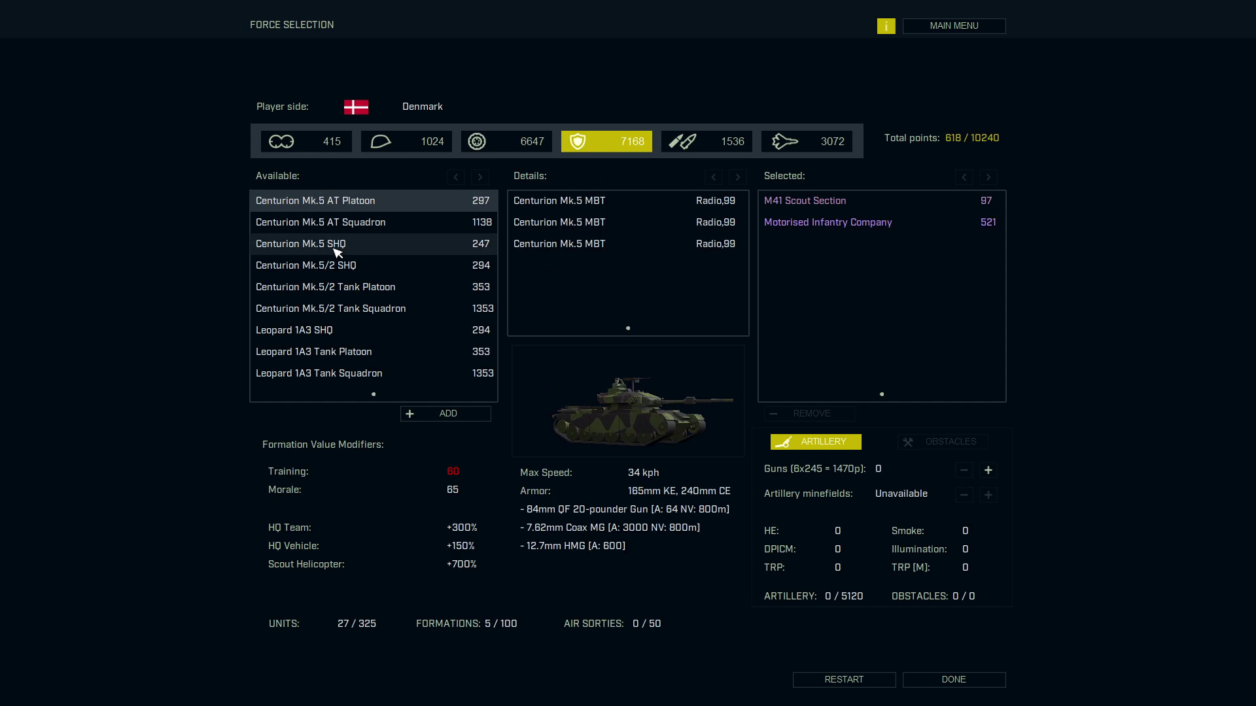Select the ammunition support-weapons category icon

pyautogui.click(x=682, y=141)
